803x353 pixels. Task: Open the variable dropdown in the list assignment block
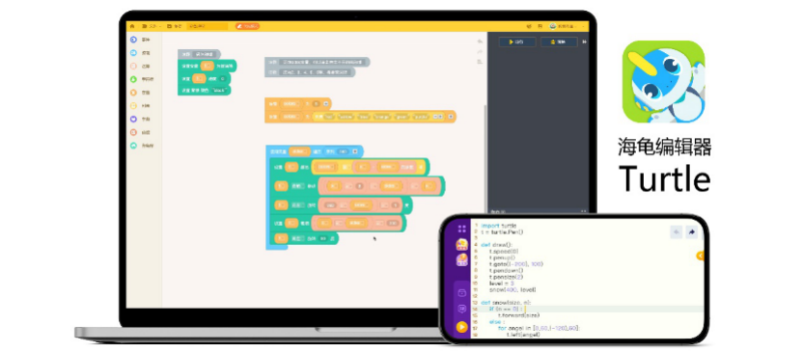[291, 117]
